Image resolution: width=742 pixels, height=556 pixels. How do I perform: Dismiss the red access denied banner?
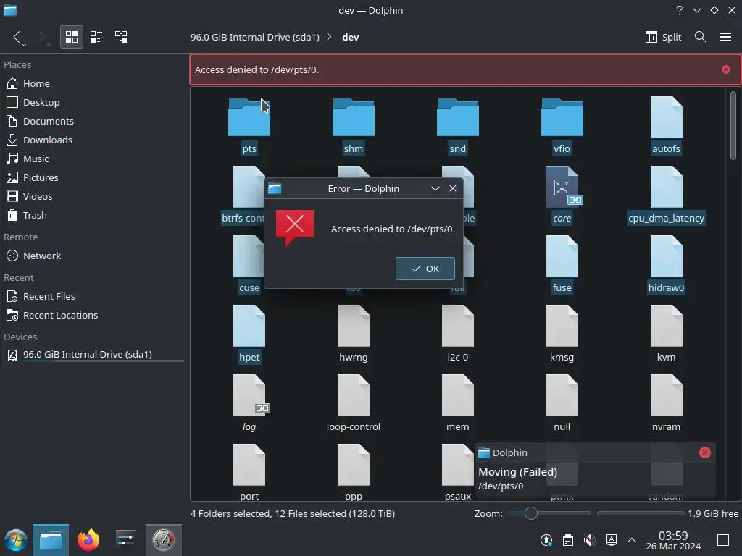[726, 69]
